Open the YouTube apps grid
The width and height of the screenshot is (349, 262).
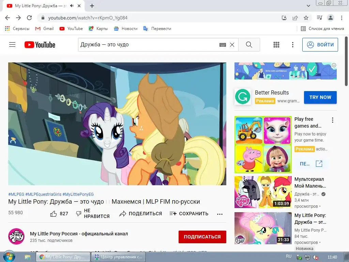[276, 45]
